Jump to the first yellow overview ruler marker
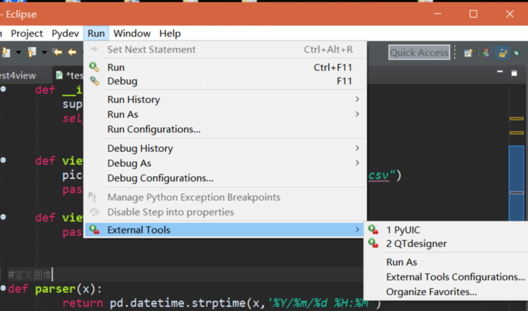The width and height of the screenshot is (528, 311). click(x=517, y=119)
